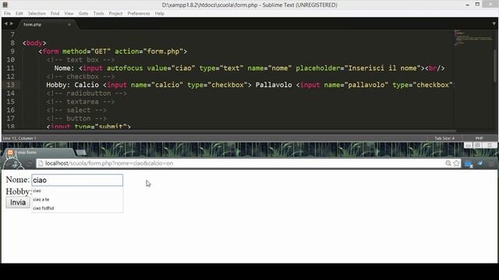Image resolution: width=499 pixels, height=280 pixels.
Task: Open the Help menu
Action: point(159,13)
